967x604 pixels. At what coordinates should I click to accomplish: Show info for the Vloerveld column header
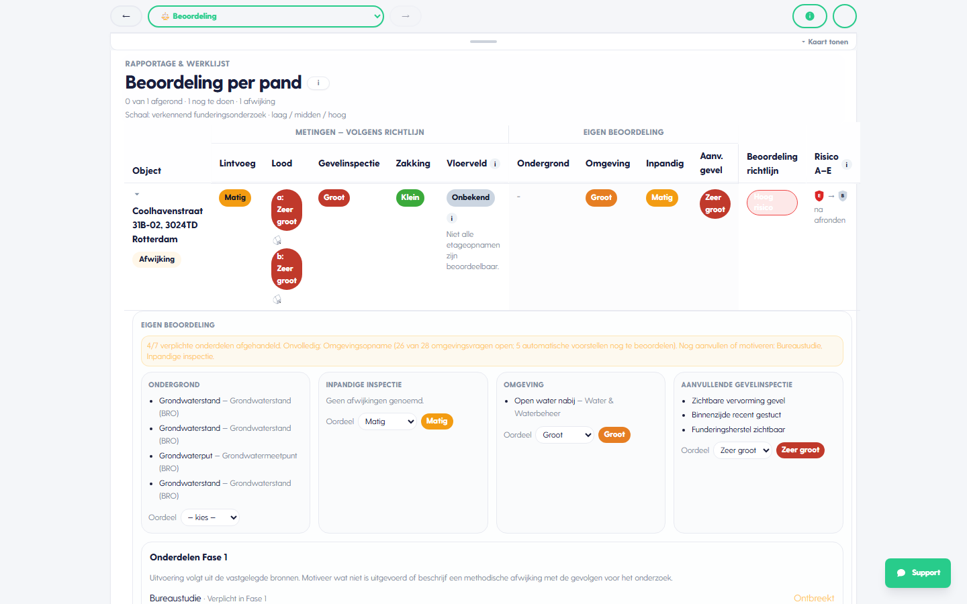click(x=496, y=164)
